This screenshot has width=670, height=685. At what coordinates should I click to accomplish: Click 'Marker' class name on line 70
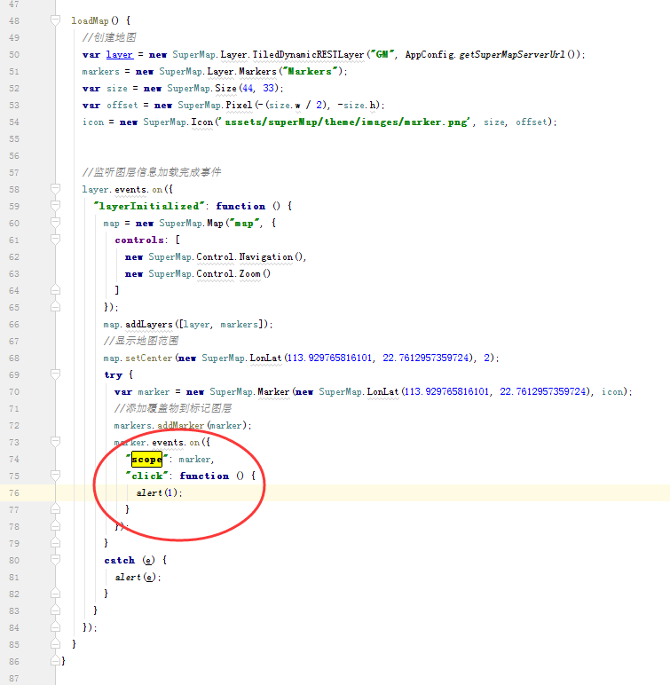[273, 392]
